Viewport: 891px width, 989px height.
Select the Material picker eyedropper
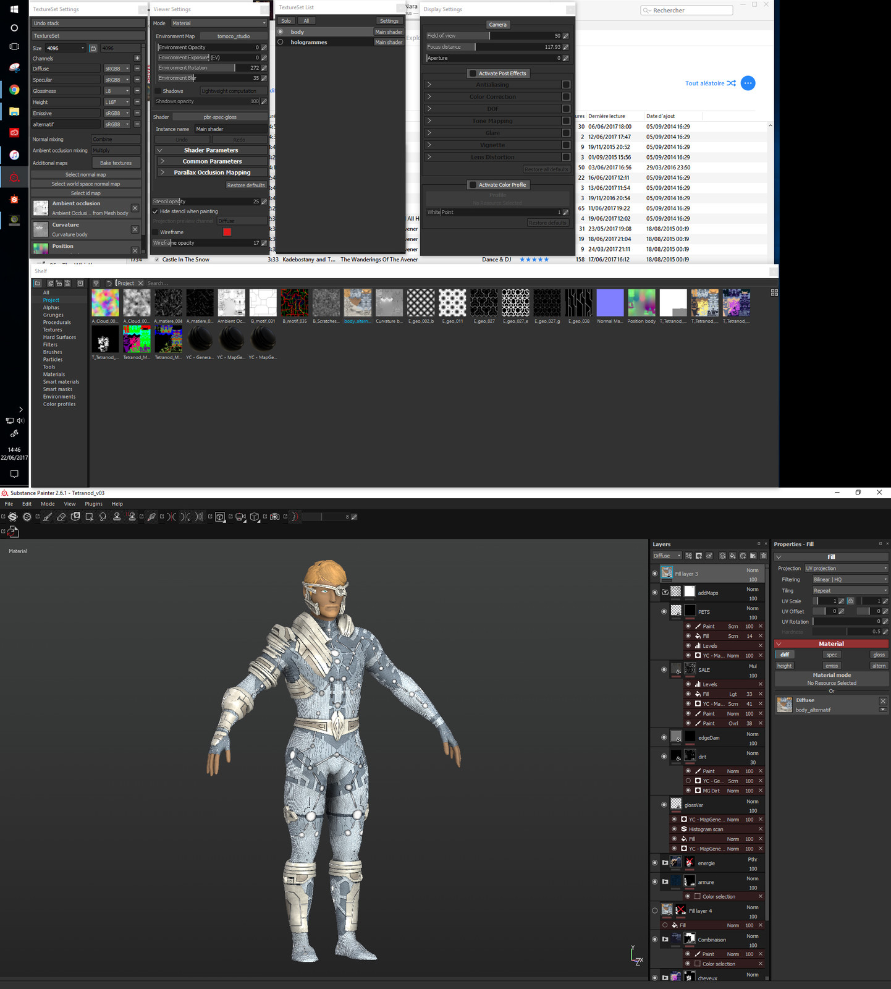(x=151, y=517)
